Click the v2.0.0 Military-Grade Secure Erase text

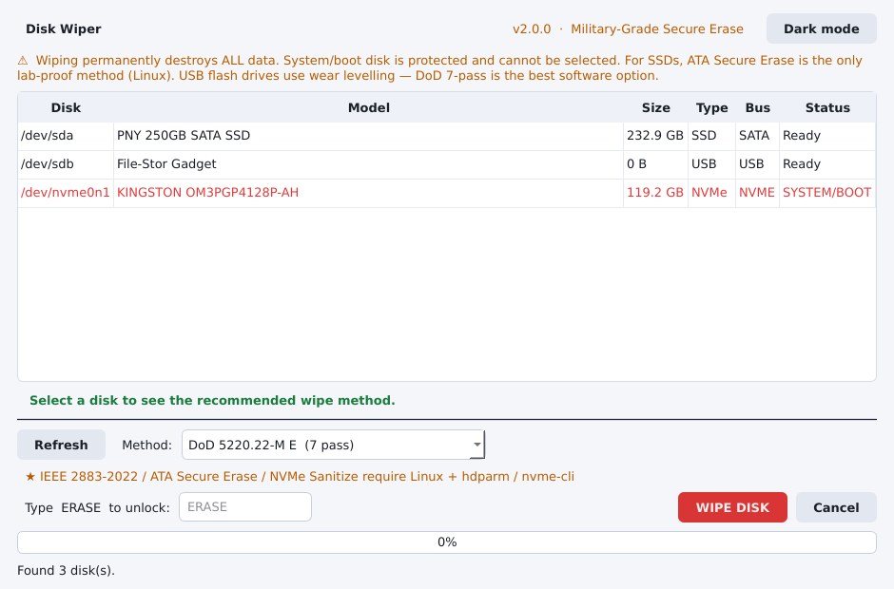coord(628,29)
